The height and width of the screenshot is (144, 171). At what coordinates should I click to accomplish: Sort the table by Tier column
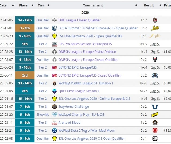click(42, 5)
